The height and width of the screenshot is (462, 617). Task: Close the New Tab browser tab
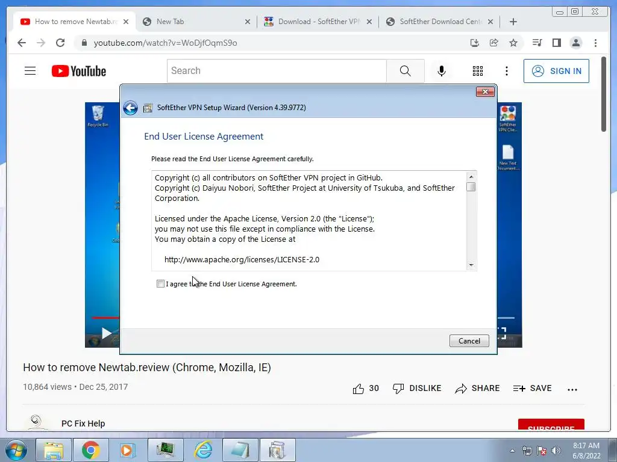click(248, 22)
